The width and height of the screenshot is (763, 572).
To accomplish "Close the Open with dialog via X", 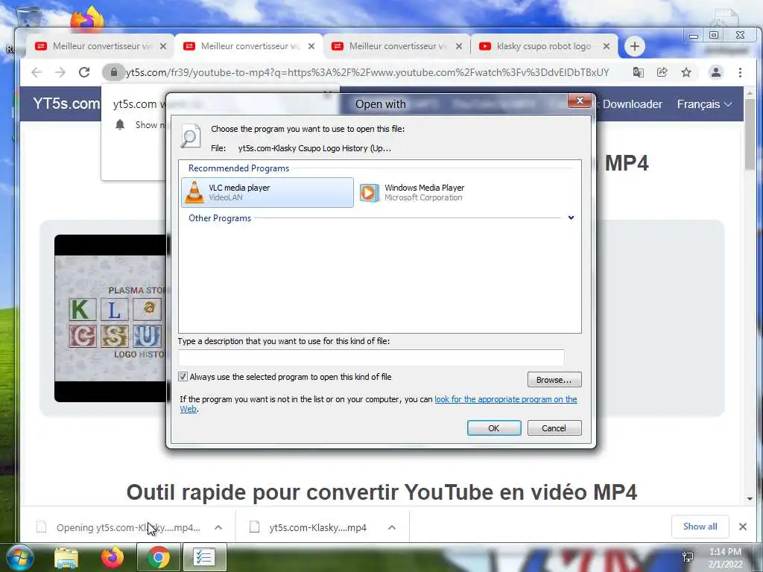I will point(580,101).
